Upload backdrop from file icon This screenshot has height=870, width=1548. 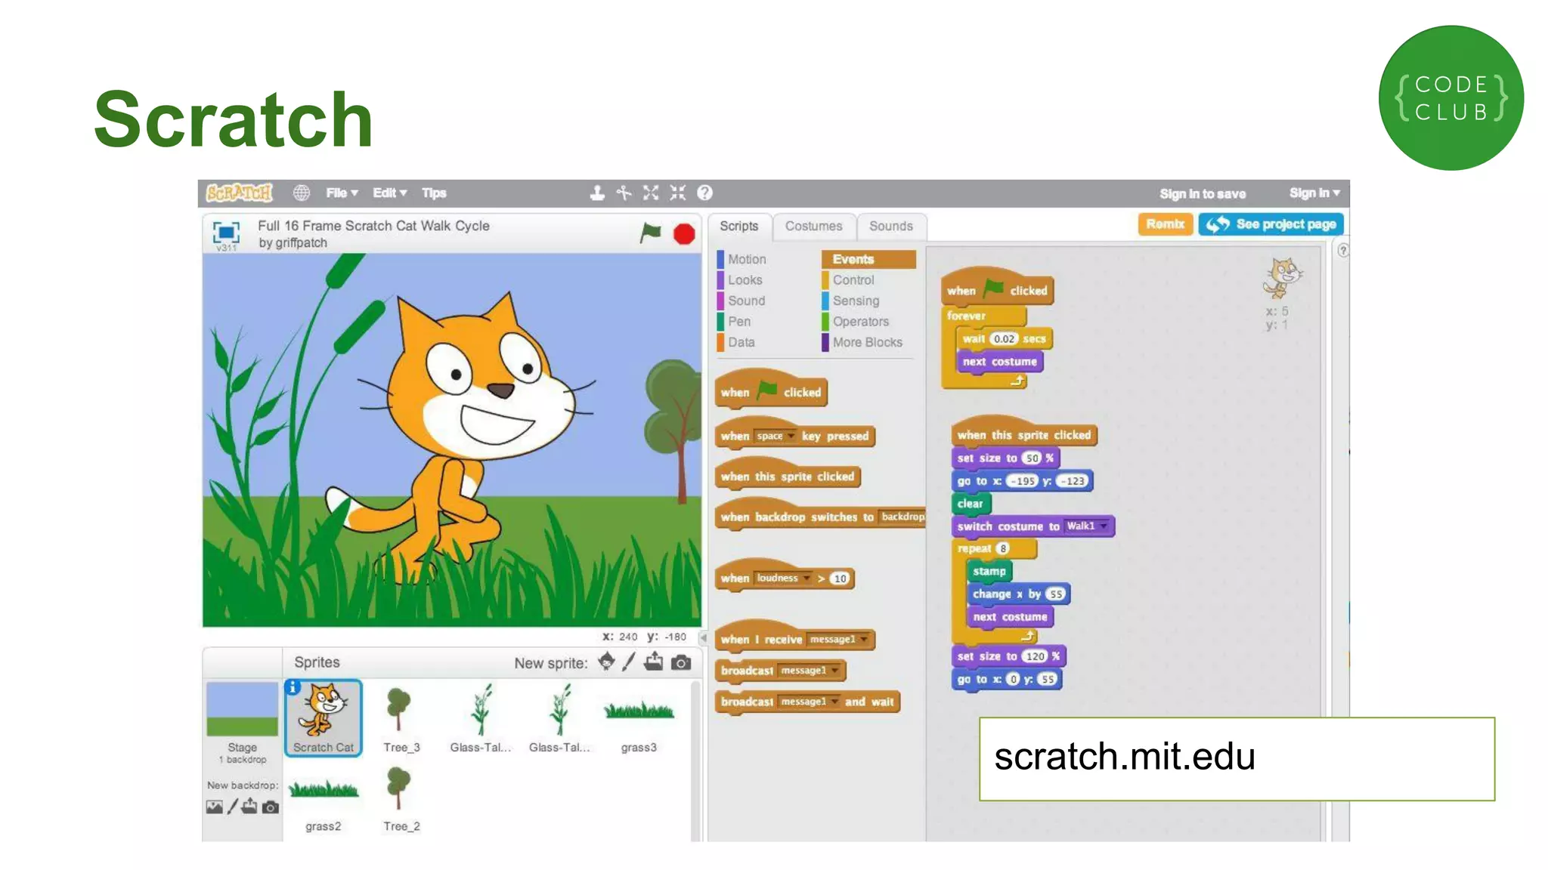point(249,807)
